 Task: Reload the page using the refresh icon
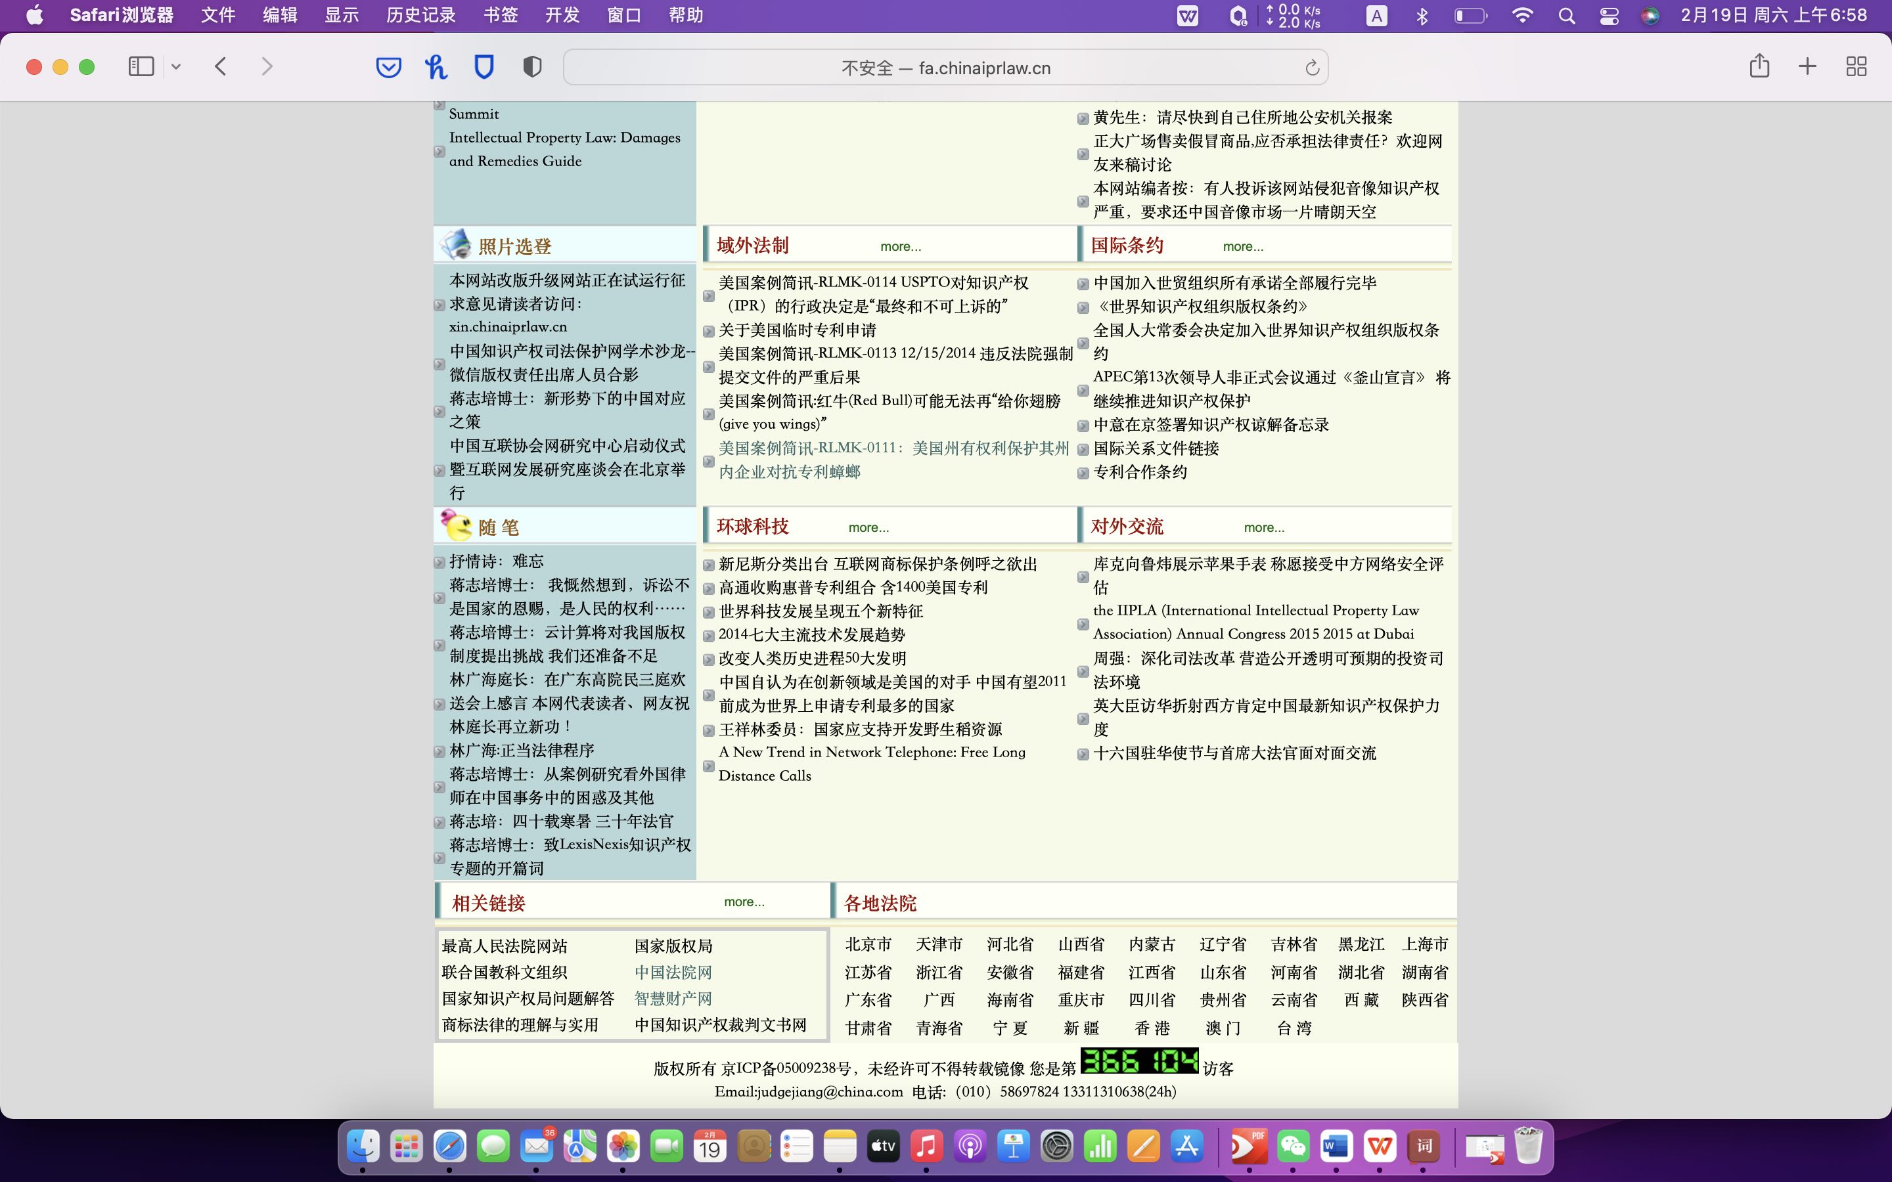click(1312, 68)
